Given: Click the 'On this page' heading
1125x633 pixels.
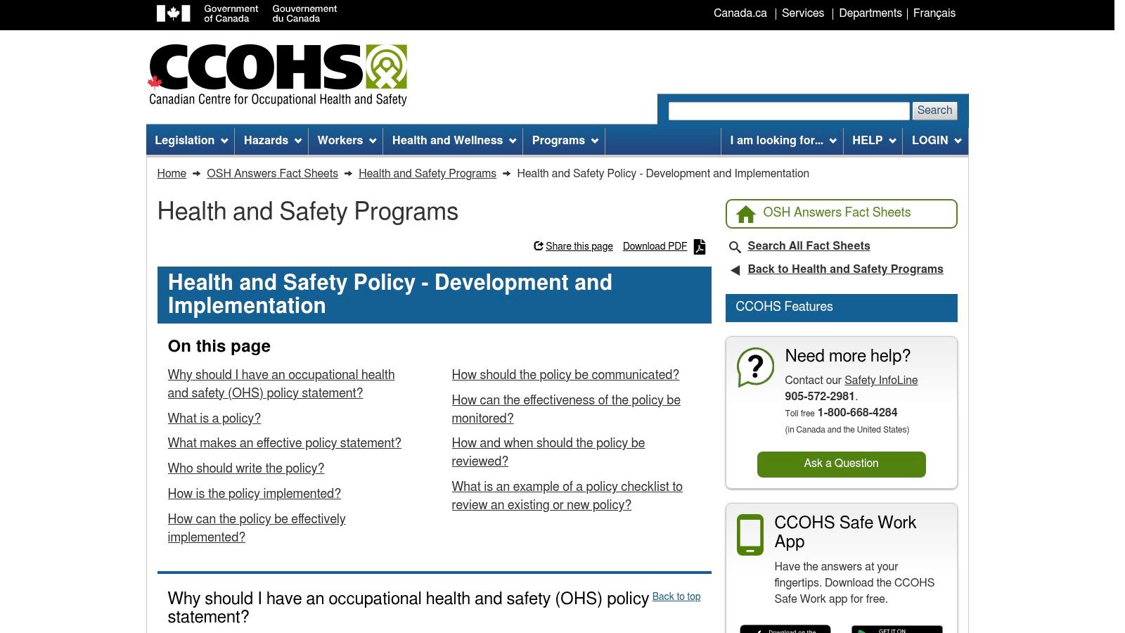Looking at the screenshot, I should [219, 346].
